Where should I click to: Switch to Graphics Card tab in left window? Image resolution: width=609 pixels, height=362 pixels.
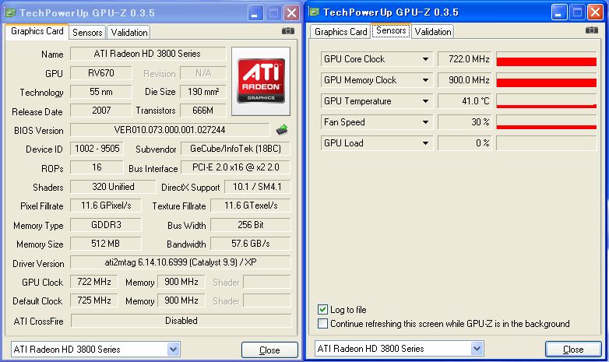click(37, 31)
